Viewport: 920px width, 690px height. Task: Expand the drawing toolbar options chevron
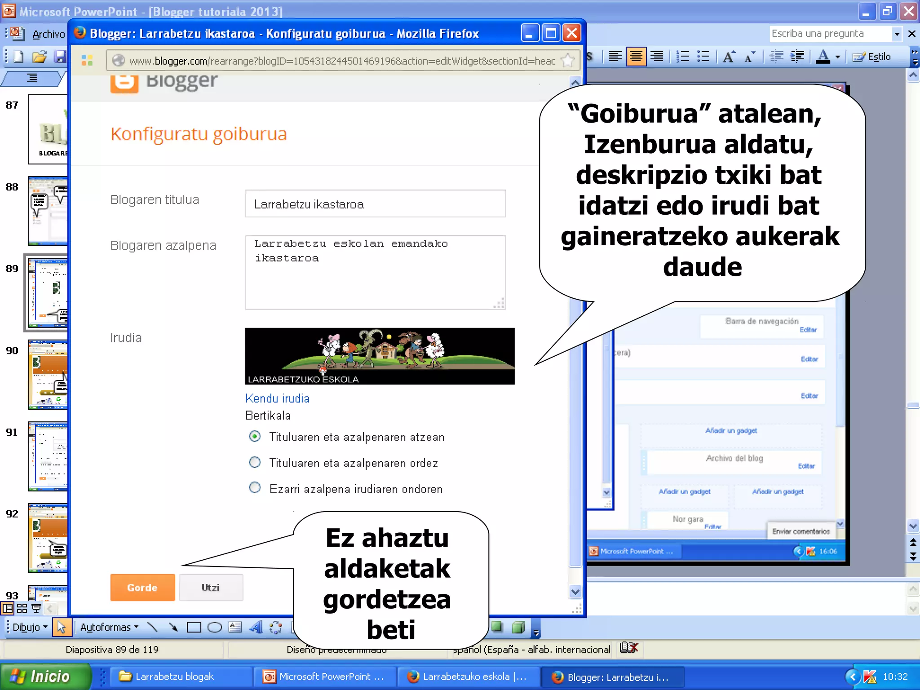[536, 629]
